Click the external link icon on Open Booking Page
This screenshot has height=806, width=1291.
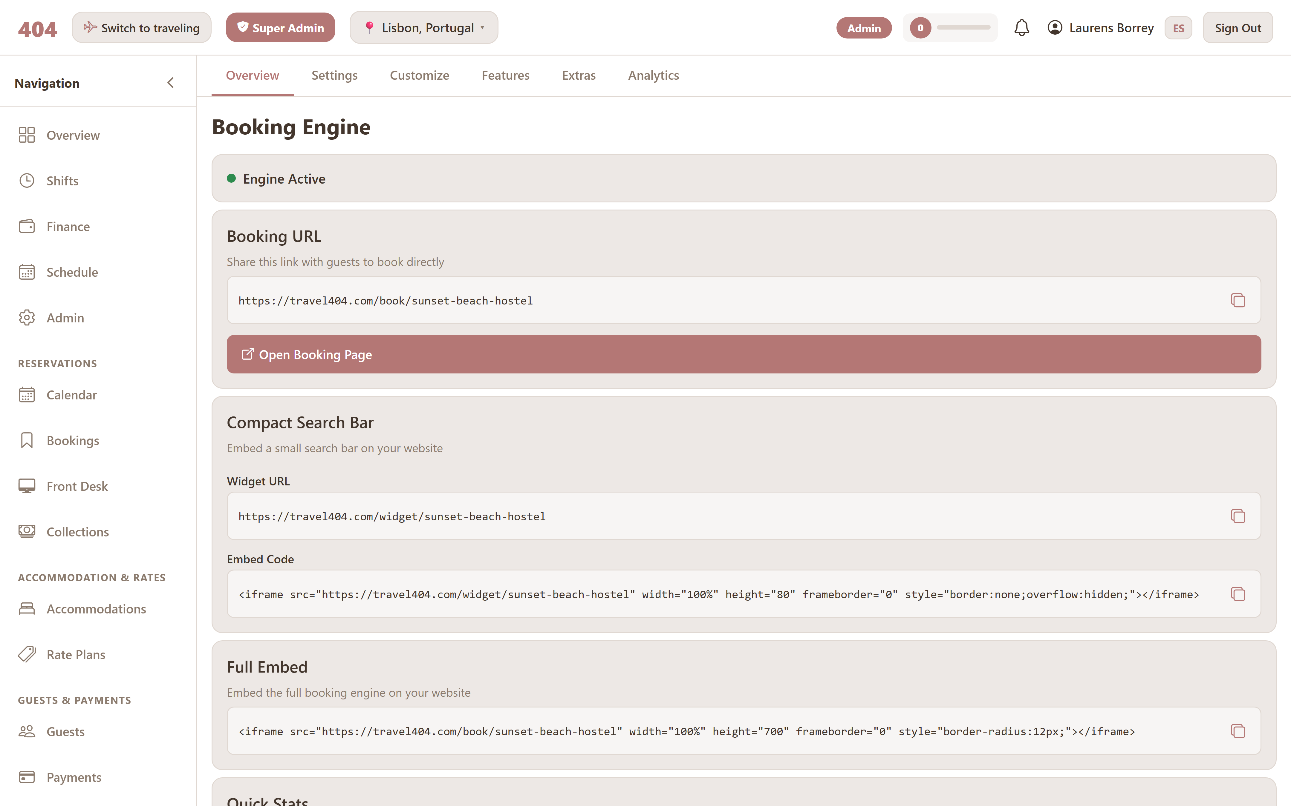tap(247, 354)
